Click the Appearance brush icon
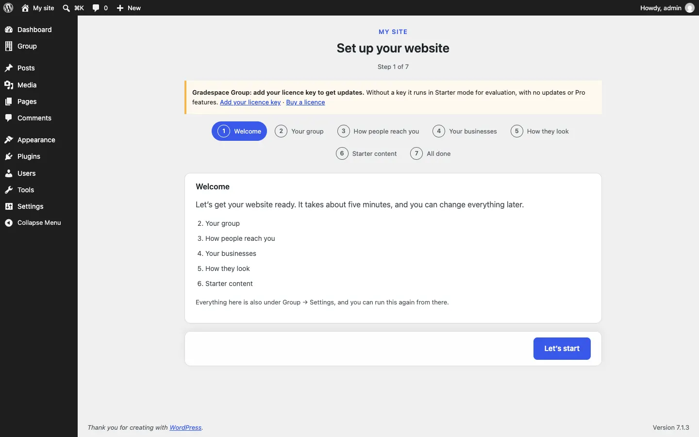This screenshot has width=699, height=437. (x=9, y=140)
